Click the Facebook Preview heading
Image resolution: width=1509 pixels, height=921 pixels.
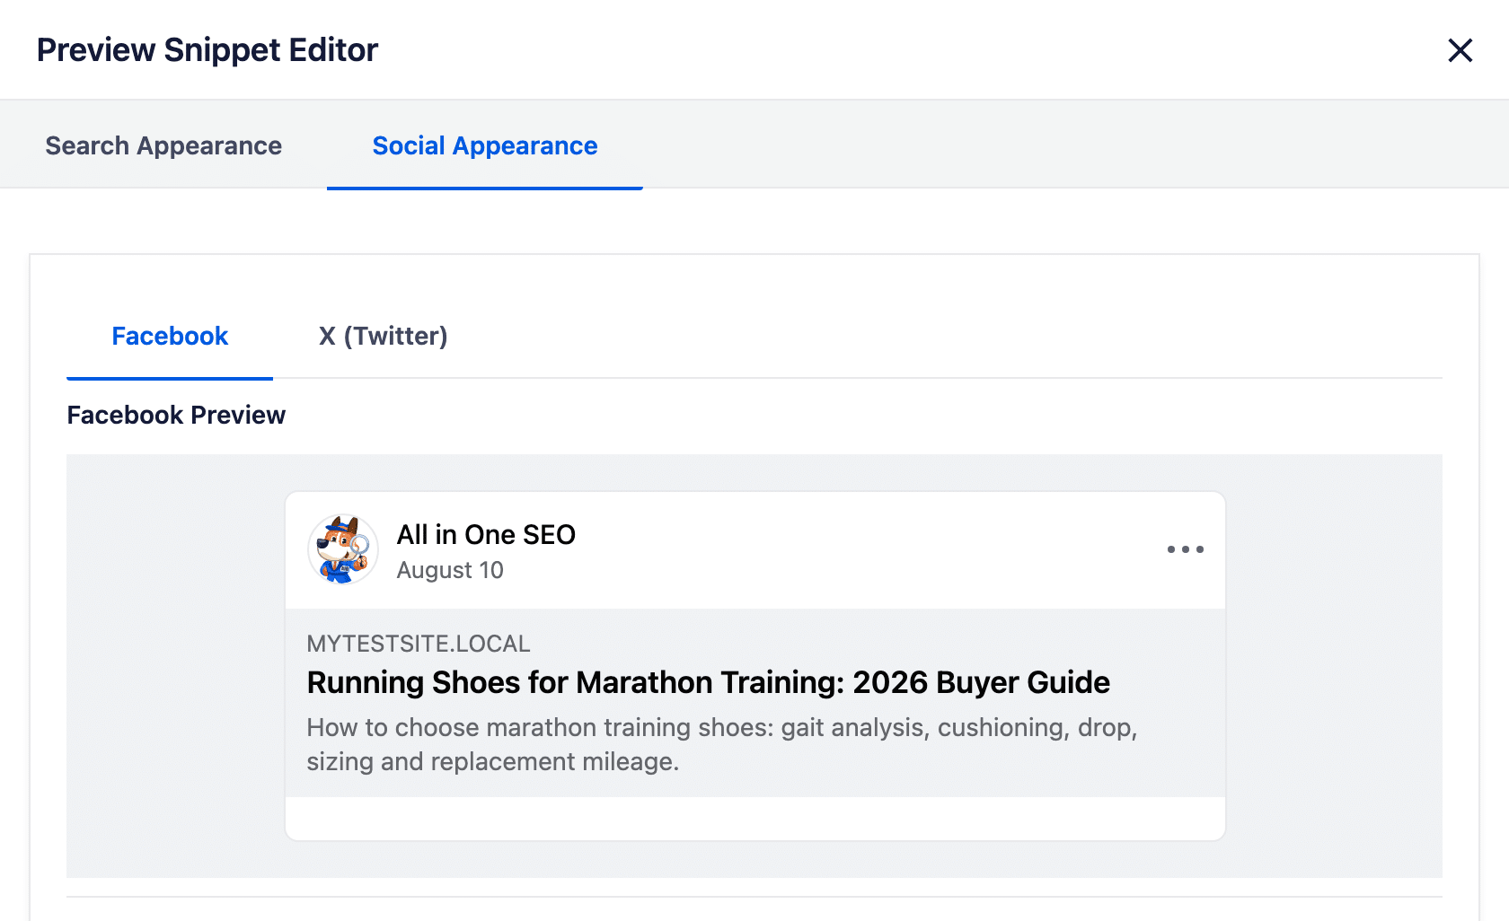[176, 415]
